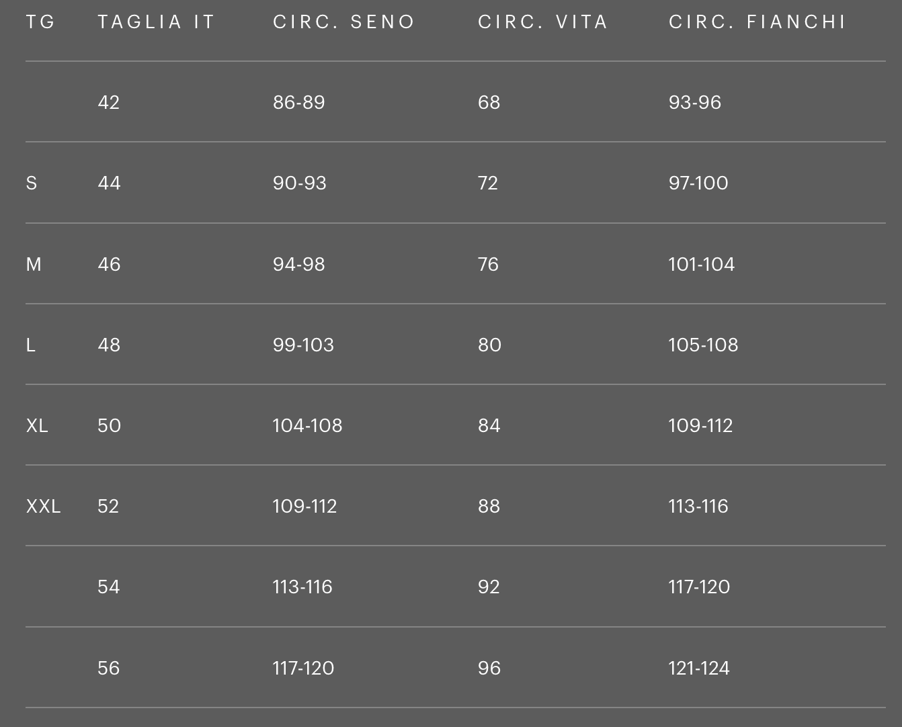
Task: Click the 86-89 bust measurement
Action: (x=298, y=103)
